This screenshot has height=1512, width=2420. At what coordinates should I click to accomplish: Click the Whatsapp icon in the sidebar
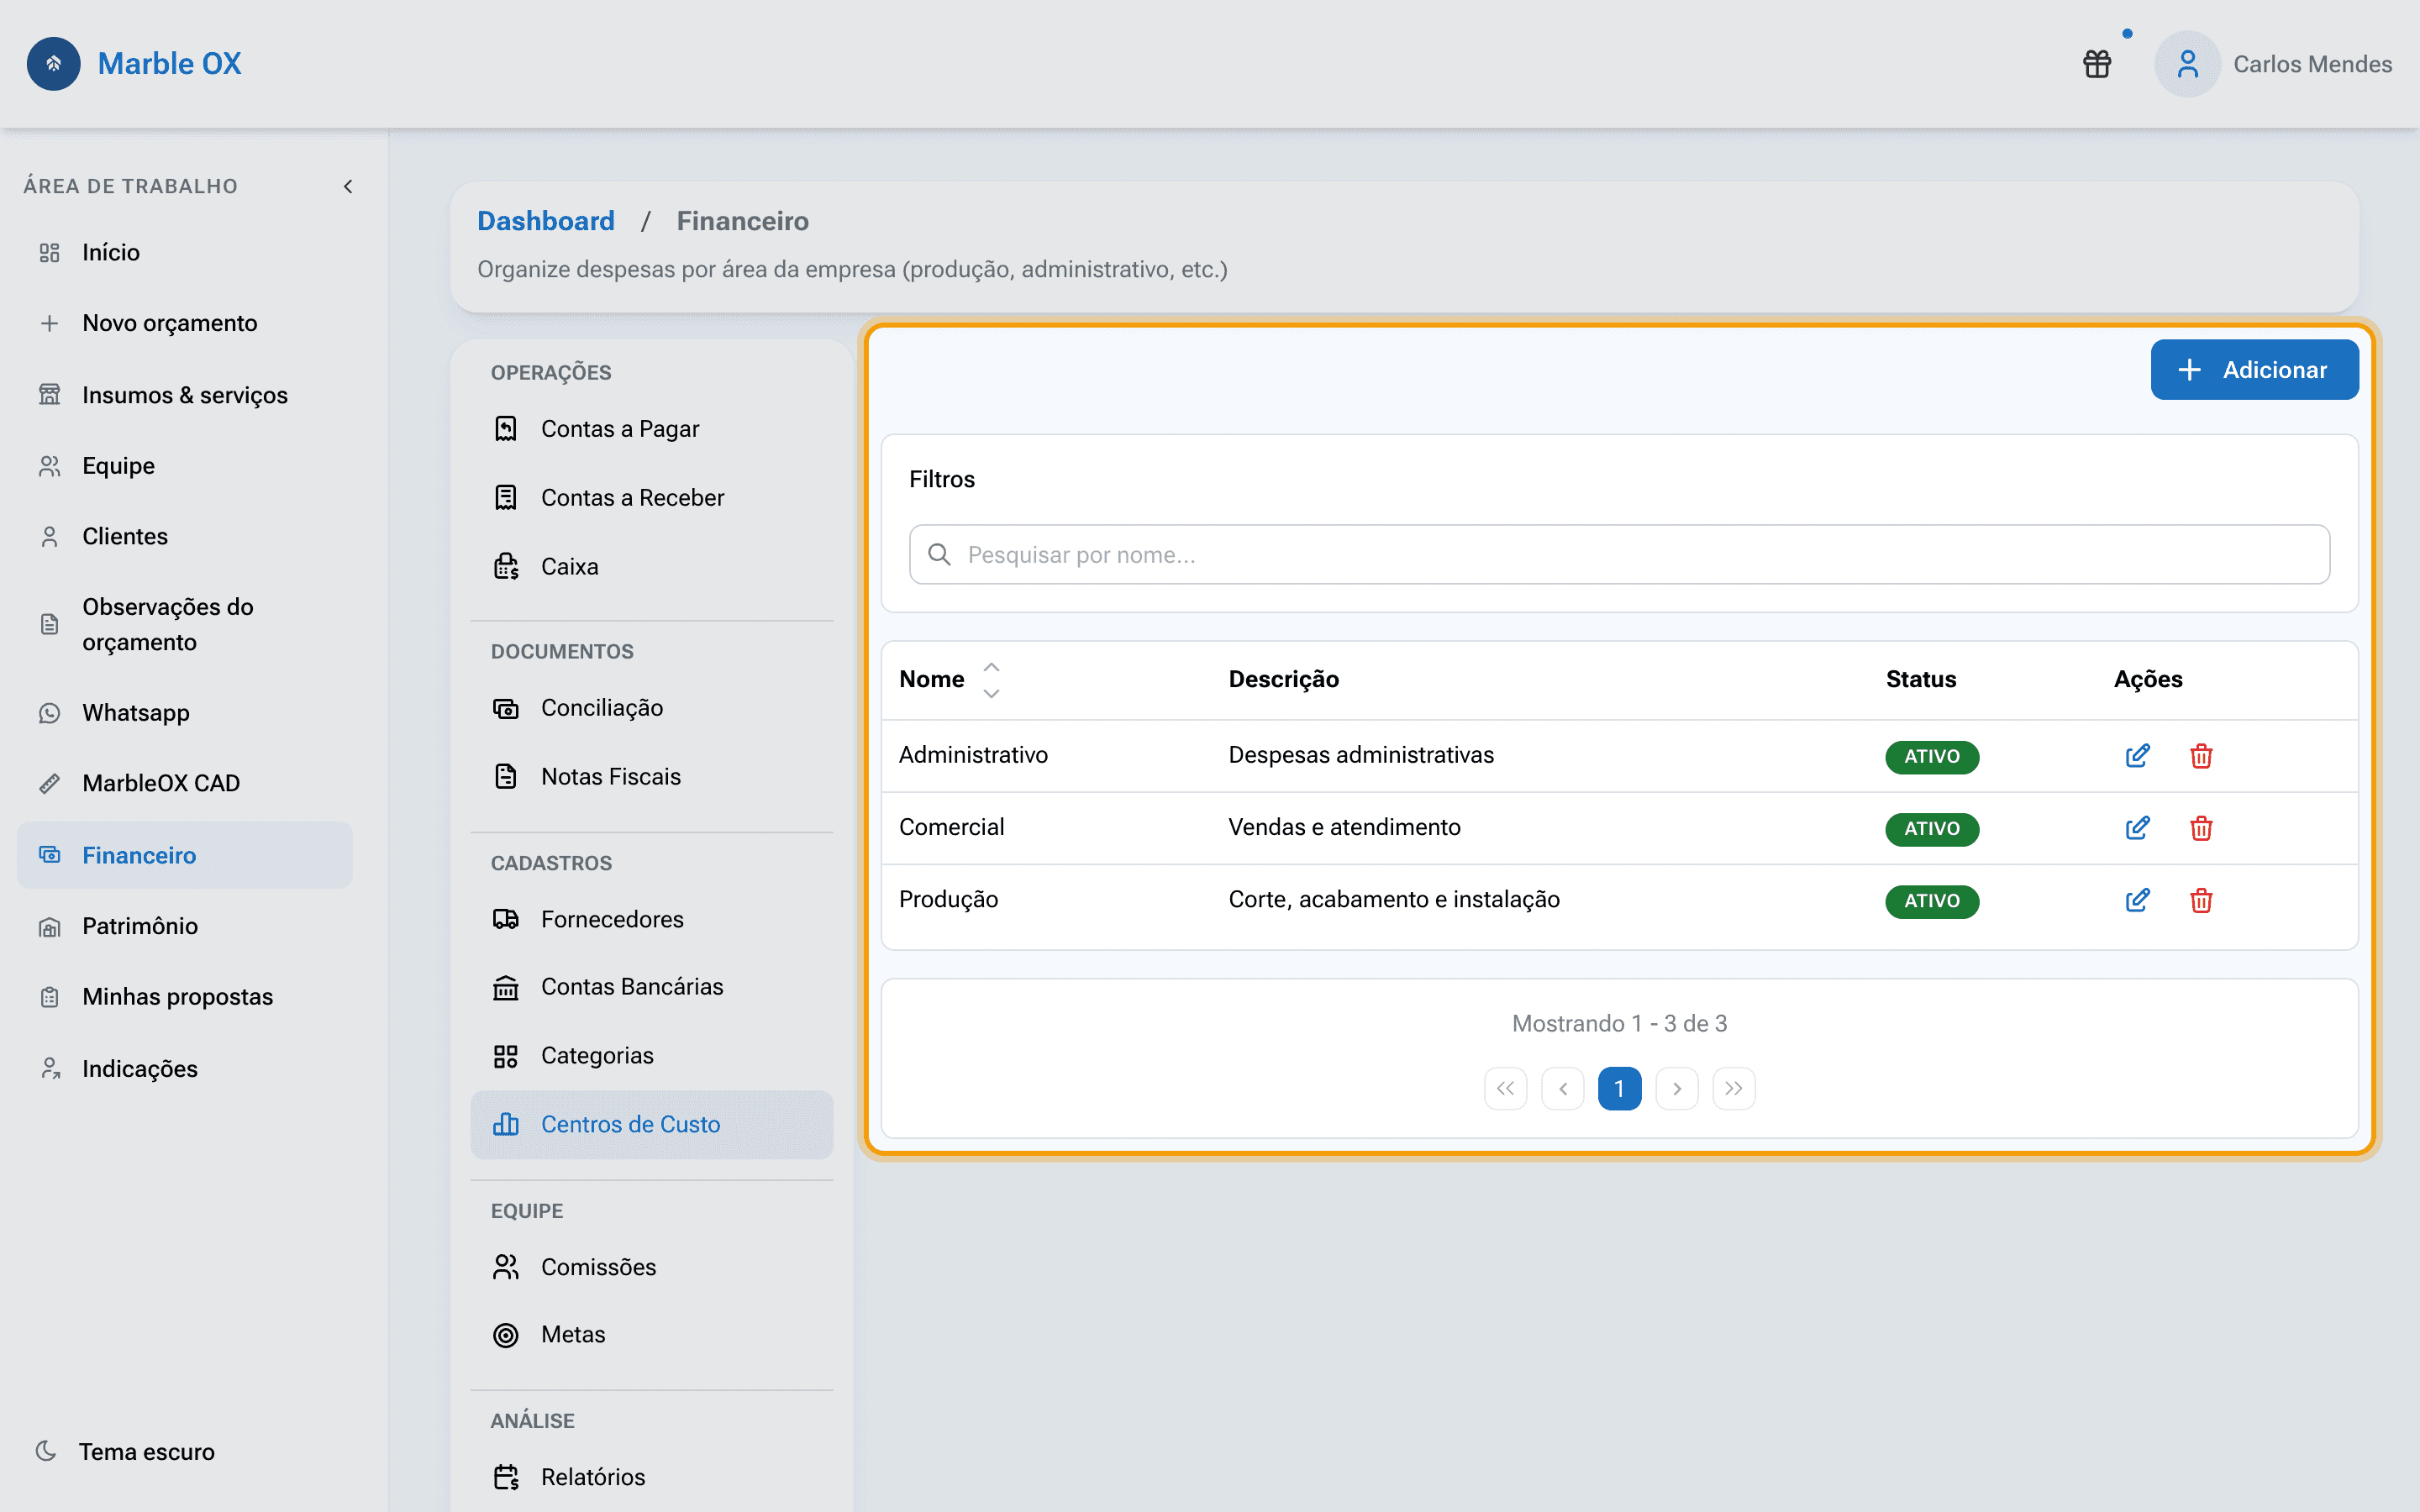[49, 713]
